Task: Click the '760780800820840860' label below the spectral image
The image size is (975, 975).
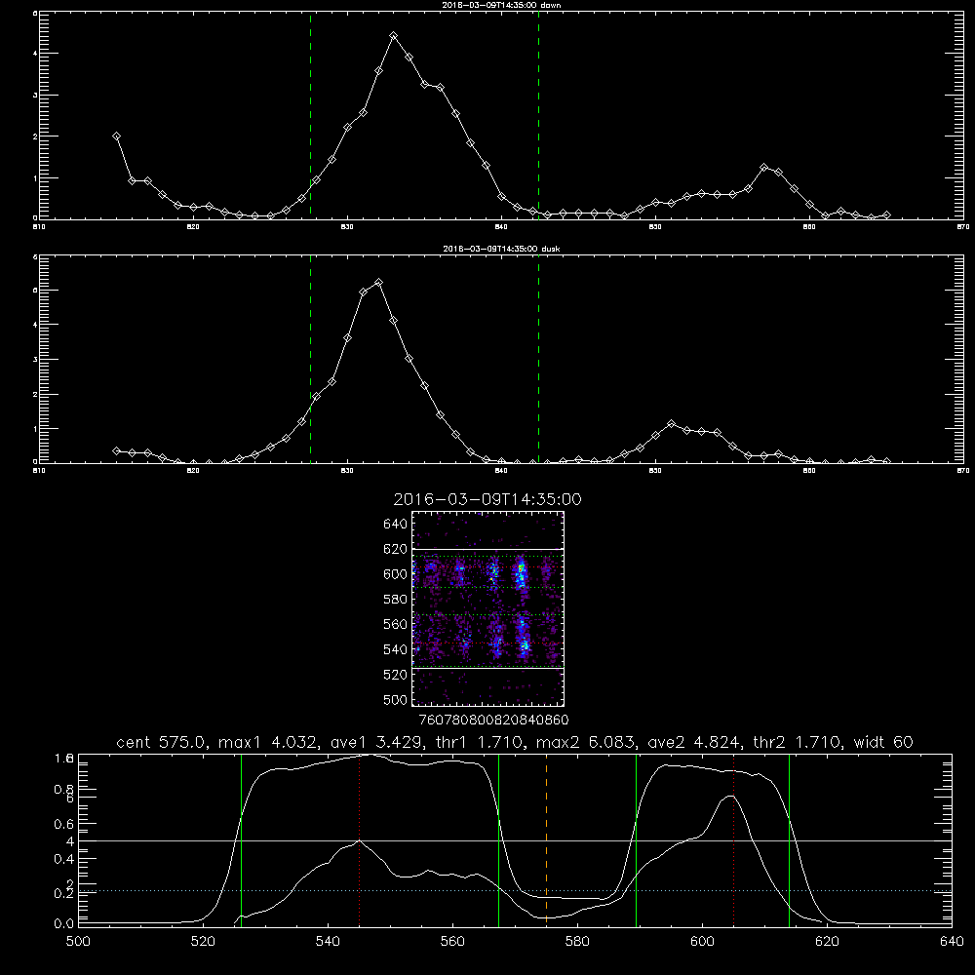Action: coord(493,720)
